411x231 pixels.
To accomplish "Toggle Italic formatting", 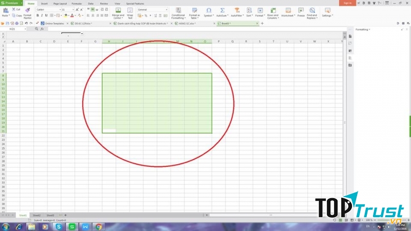I will tap(42, 16).
